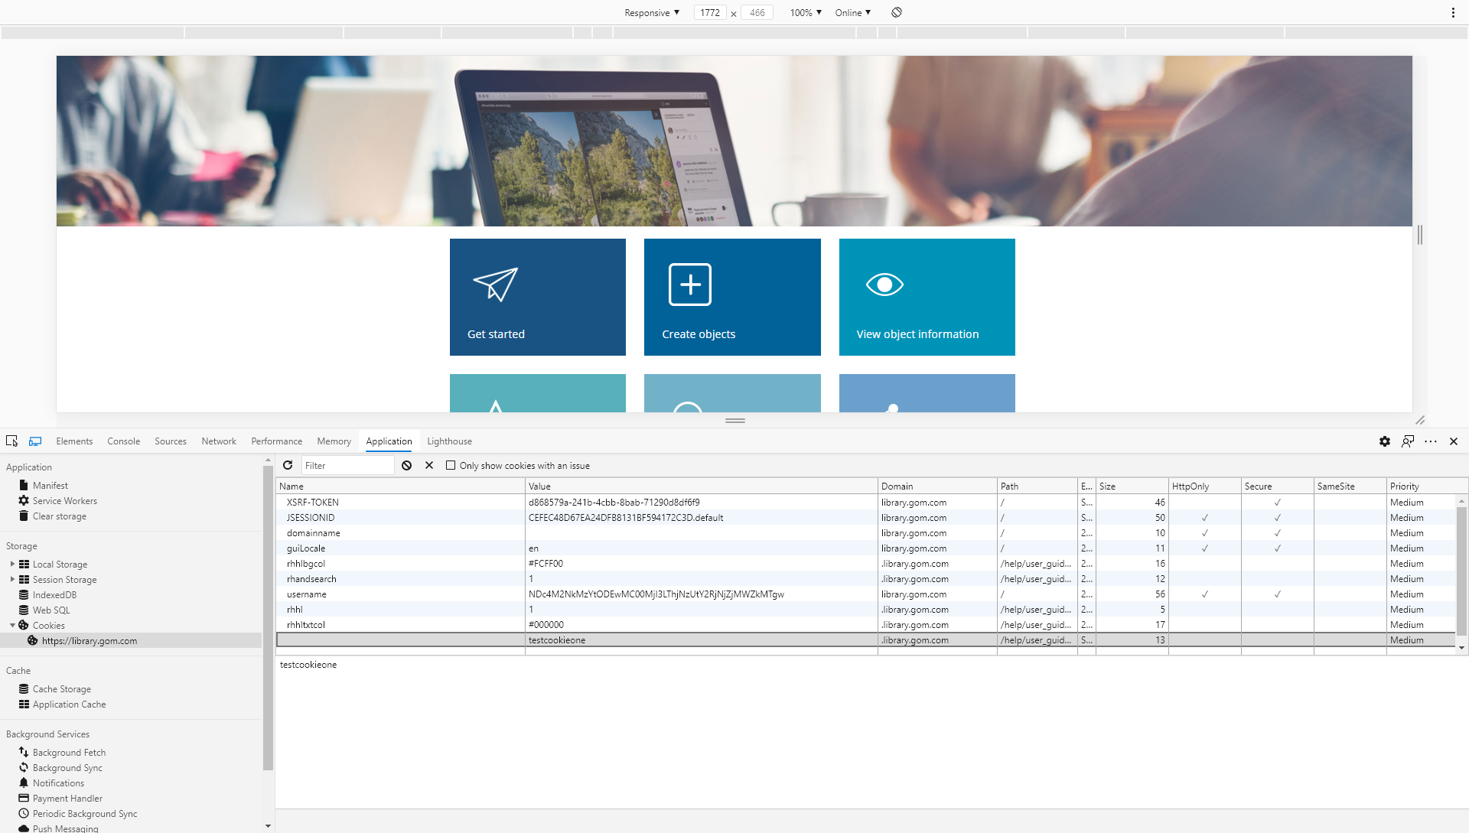Enable Only show cookies with an issue
The width and height of the screenshot is (1469, 833).
coord(451,465)
